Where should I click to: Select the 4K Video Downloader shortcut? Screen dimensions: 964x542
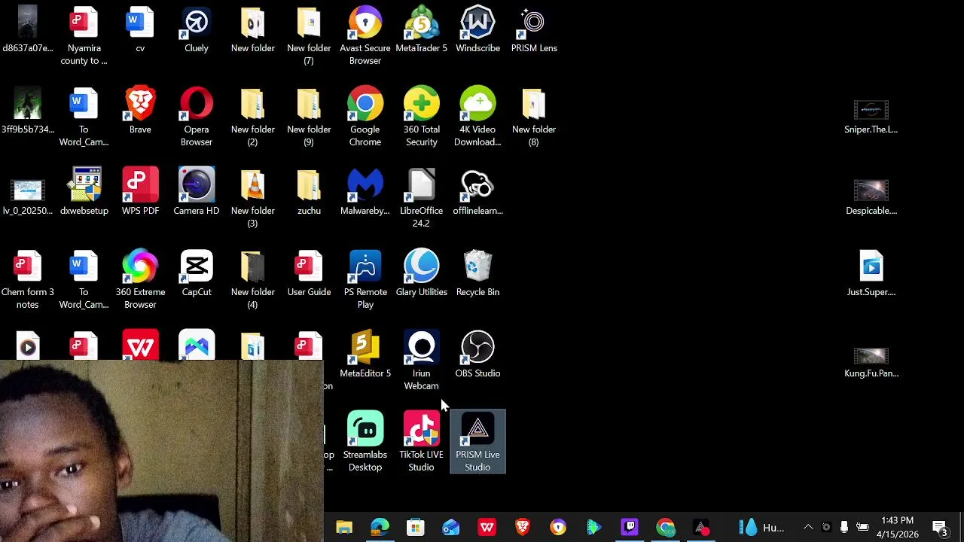[477, 117]
